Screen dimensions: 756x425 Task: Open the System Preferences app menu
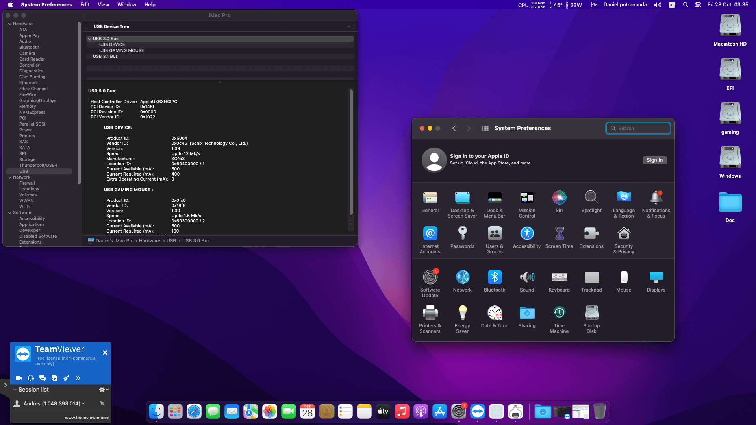(46, 5)
